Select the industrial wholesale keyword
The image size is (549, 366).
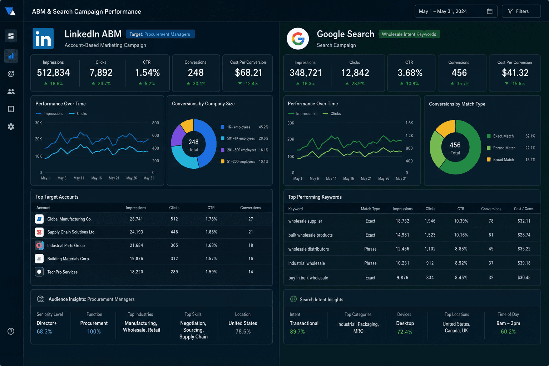307,263
